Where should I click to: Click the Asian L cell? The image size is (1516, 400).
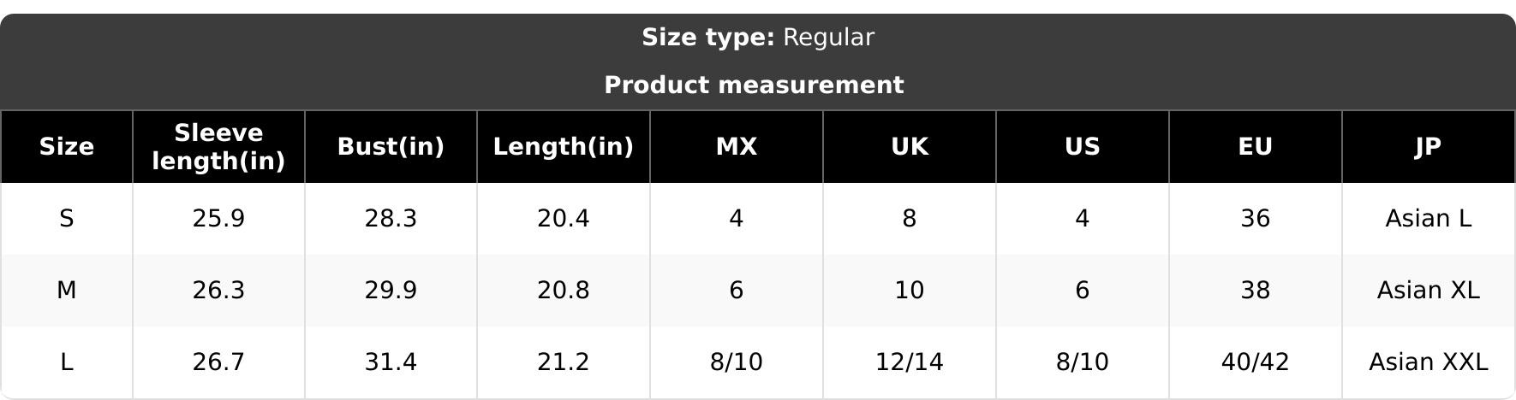click(1429, 219)
